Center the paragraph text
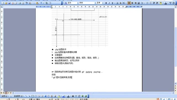177x100 pixels. point(132,3)
